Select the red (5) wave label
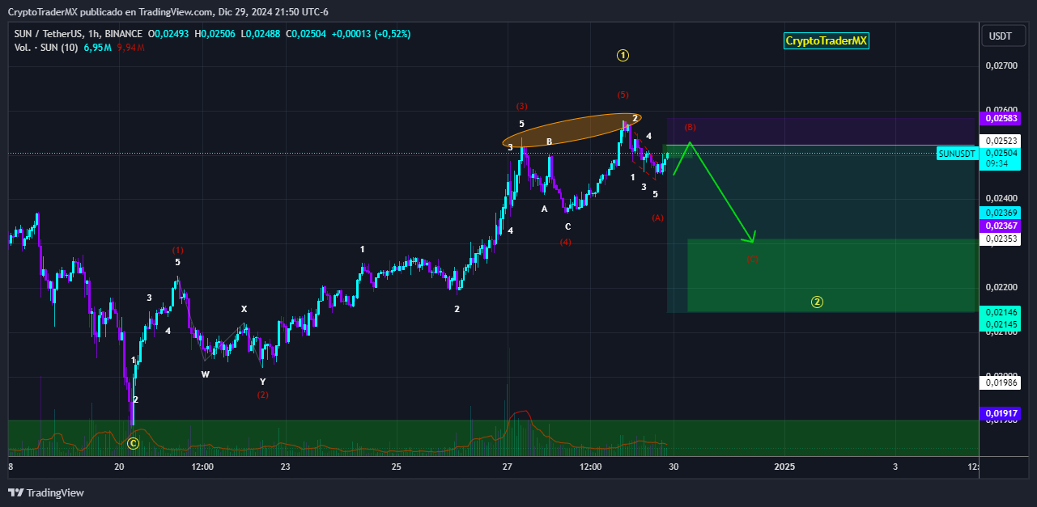The width and height of the screenshot is (1037, 507). [x=623, y=95]
